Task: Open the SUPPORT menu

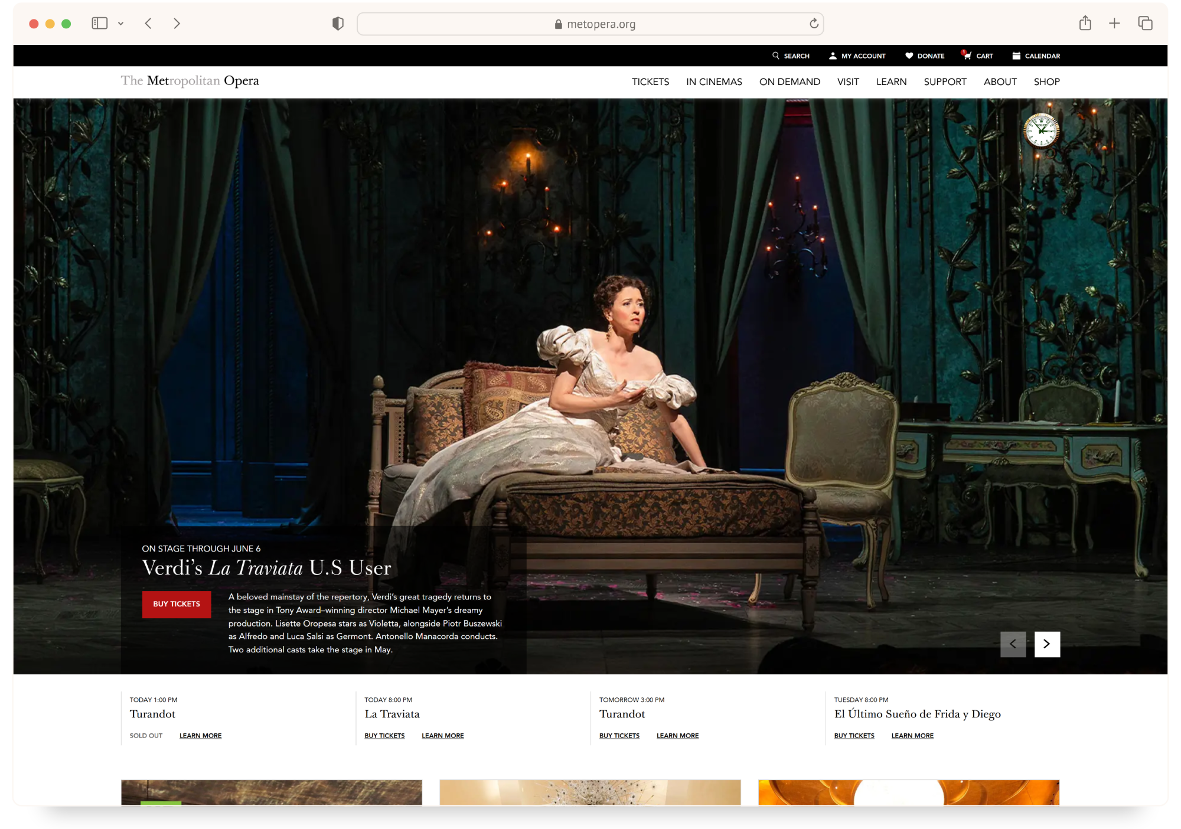Action: click(x=945, y=82)
